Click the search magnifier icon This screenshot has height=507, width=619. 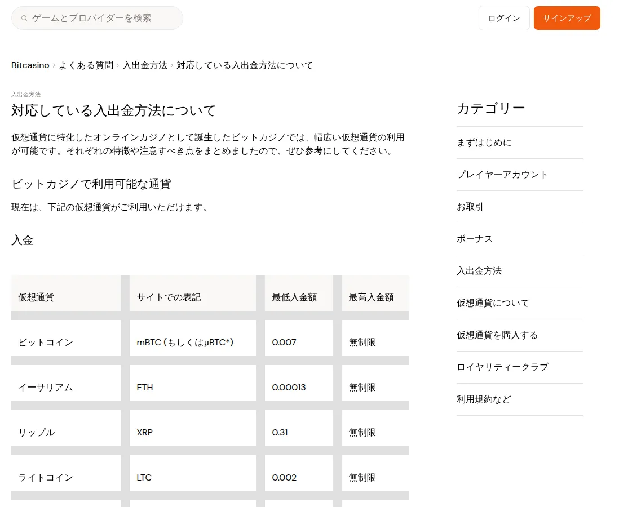tap(24, 18)
